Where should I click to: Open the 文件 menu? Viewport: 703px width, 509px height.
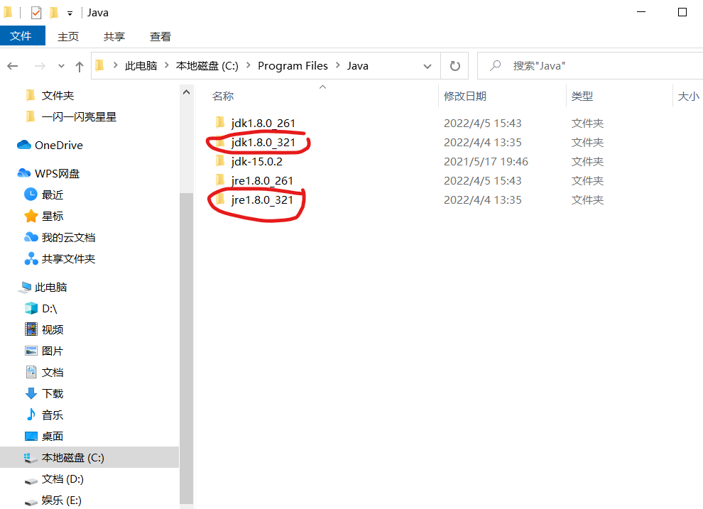[22, 36]
